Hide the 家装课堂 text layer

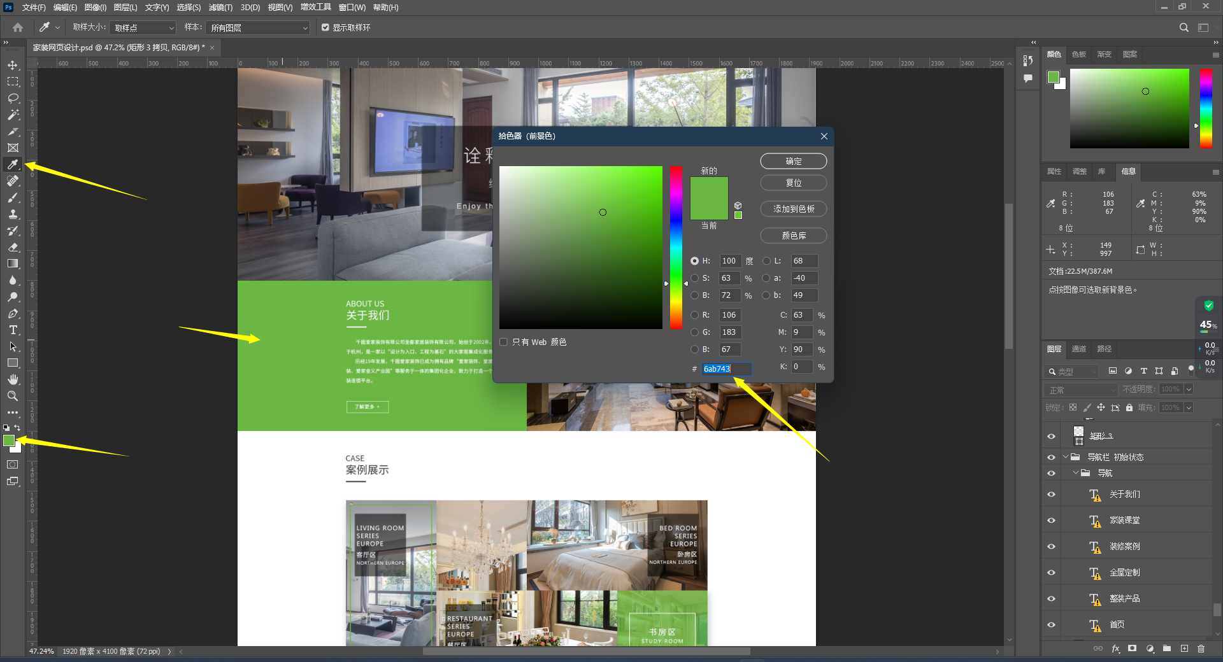pyautogui.click(x=1051, y=520)
